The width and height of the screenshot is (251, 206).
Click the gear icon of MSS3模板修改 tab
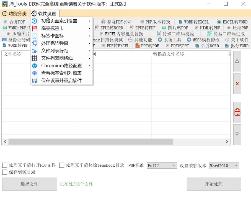pos(189,40)
